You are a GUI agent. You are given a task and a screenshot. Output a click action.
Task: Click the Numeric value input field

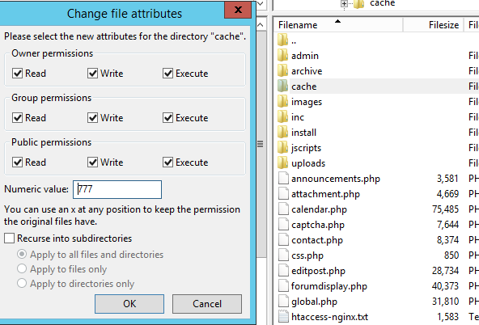click(x=117, y=189)
